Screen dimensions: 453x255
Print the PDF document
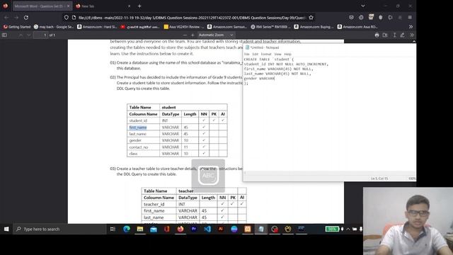pyautogui.click(x=377, y=35)
